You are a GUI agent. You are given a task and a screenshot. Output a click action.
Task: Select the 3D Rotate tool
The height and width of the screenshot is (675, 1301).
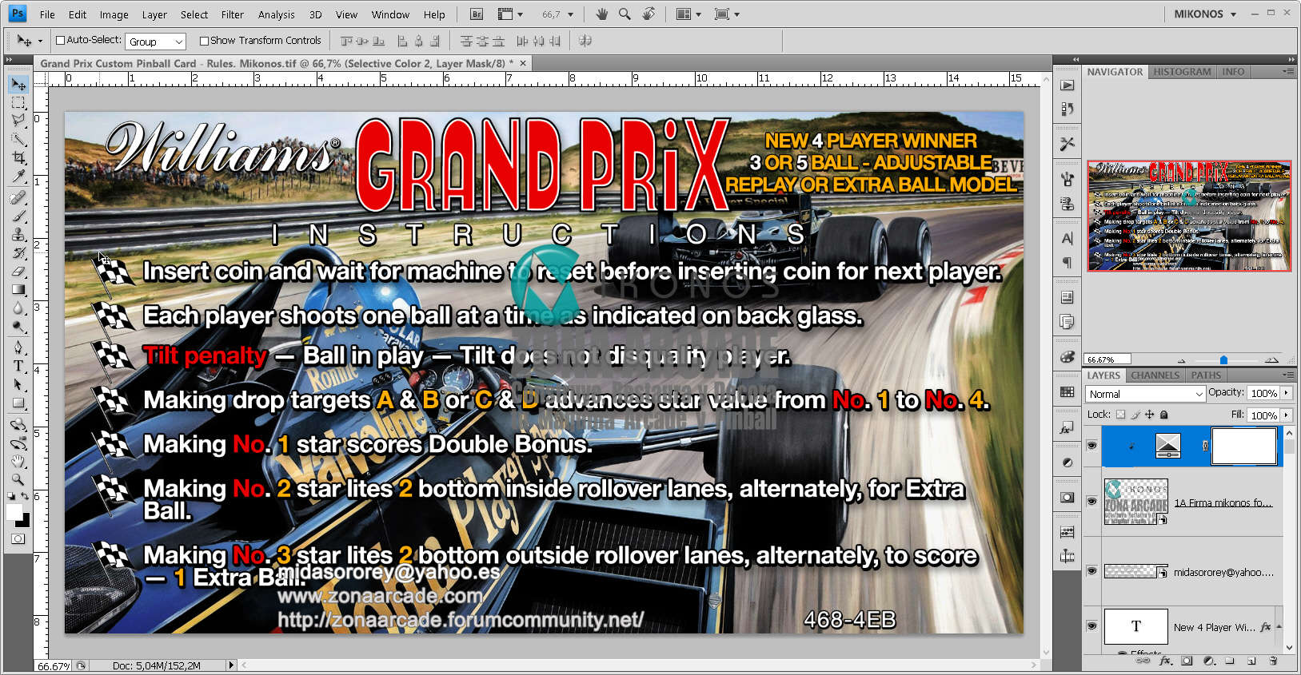[18, 424]
